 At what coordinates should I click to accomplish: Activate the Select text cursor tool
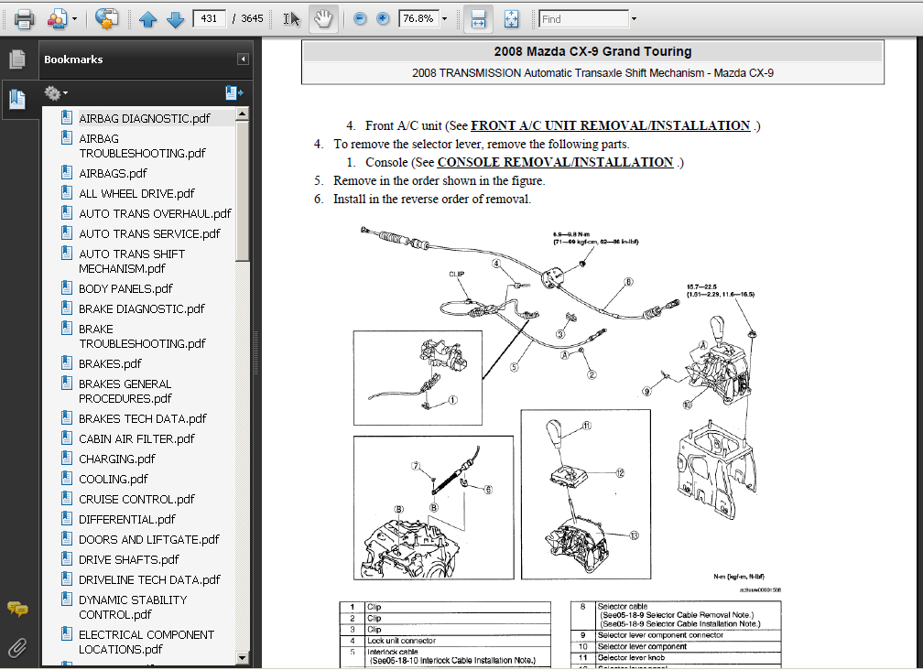291,19
